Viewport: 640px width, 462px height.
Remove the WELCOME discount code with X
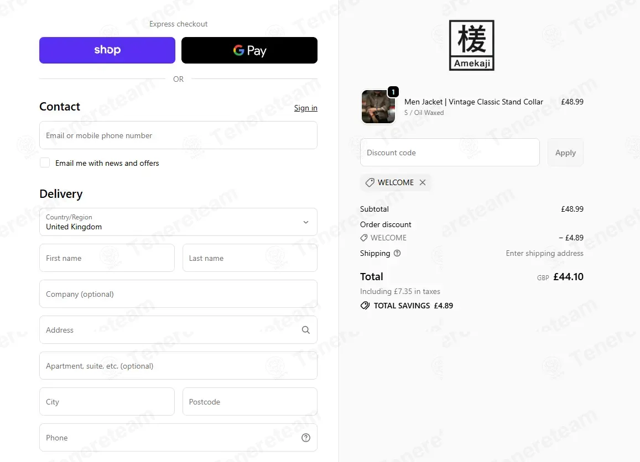423,182
